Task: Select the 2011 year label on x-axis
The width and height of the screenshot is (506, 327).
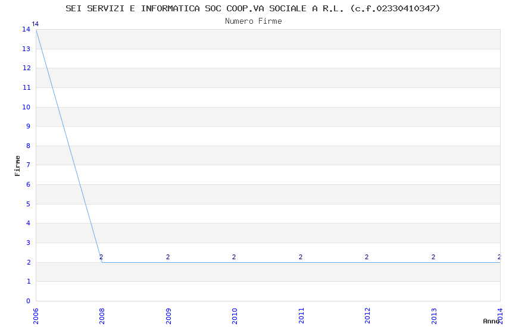Action: pos(301,316)
